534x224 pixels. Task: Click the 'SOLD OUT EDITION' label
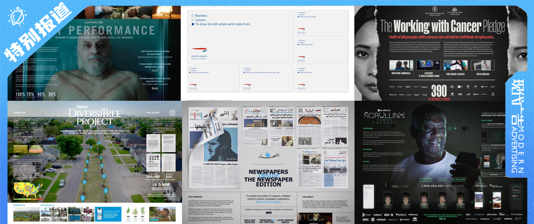coord(250,221)
